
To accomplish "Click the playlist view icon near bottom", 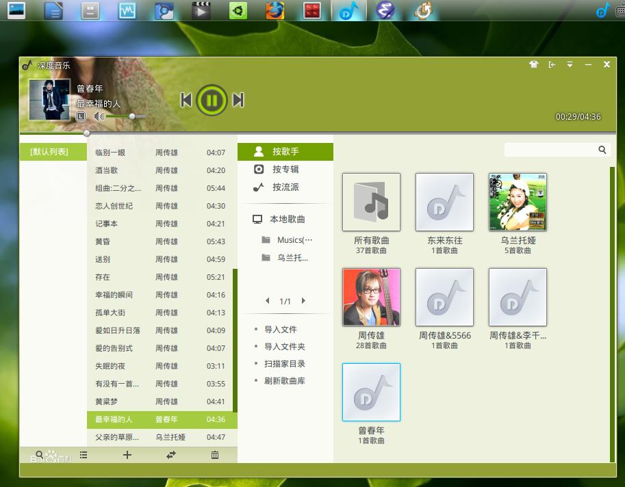I will pos(84,455).
